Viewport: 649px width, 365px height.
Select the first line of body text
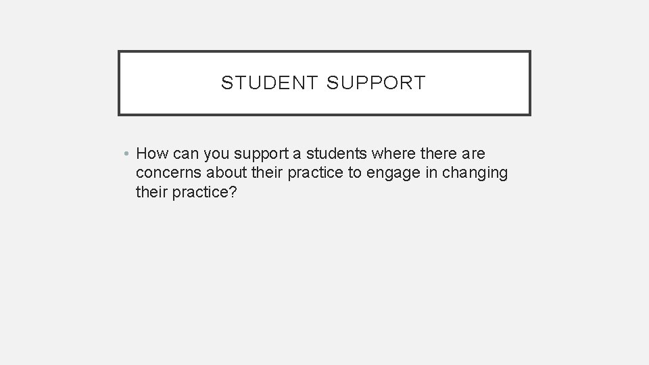pos(310,155)
